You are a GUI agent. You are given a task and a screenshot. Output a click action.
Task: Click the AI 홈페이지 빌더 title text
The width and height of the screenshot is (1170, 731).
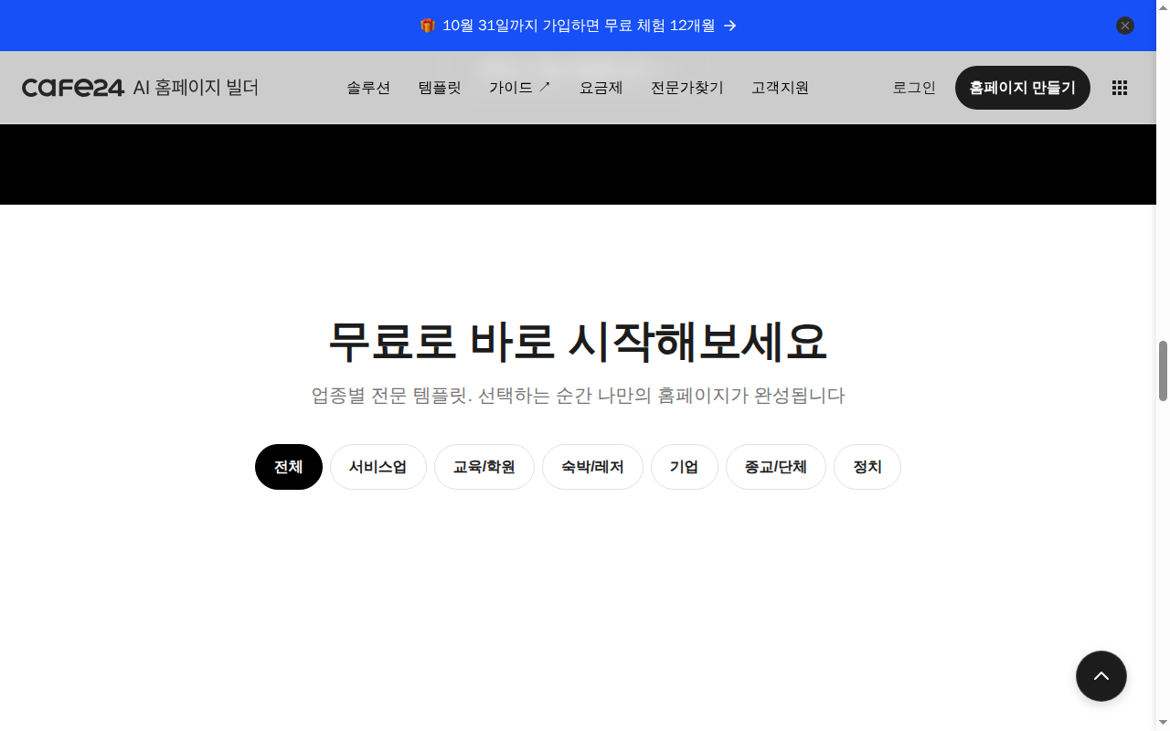(x=196, y=88)
